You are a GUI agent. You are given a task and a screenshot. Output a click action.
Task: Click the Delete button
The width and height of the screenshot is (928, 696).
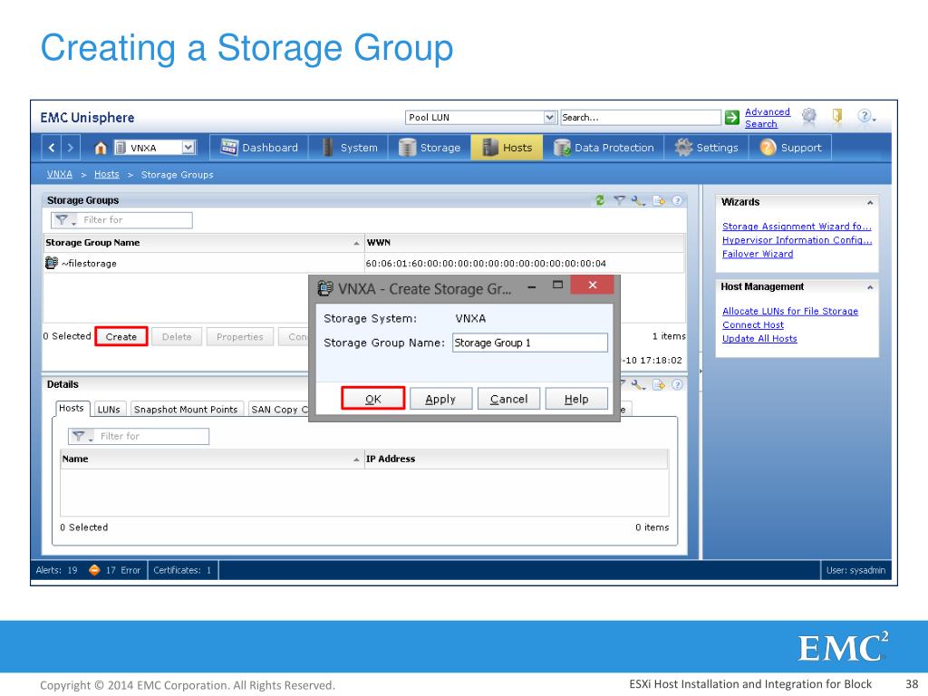177,337
